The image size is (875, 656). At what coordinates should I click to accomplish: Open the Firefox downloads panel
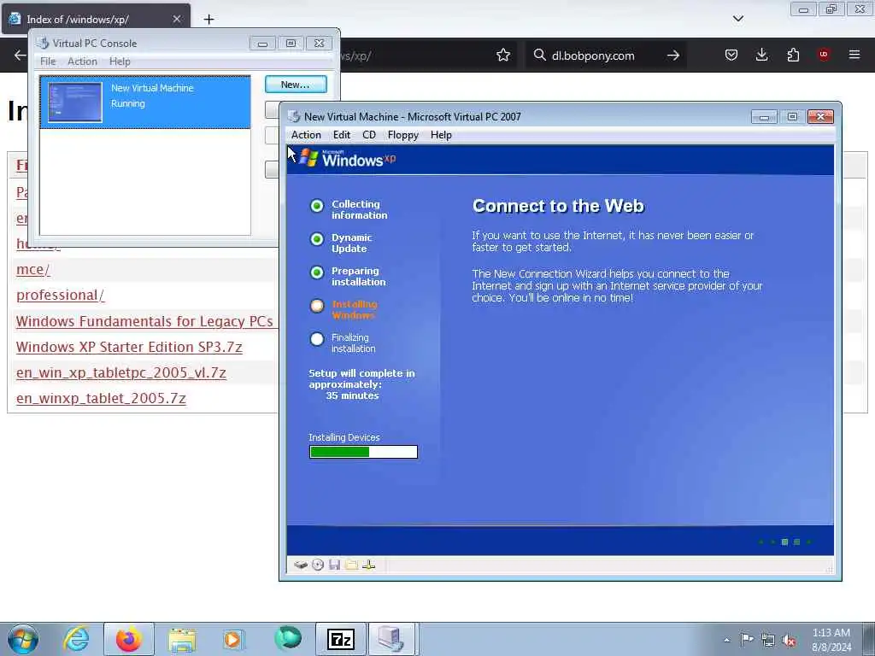point(761,55)
